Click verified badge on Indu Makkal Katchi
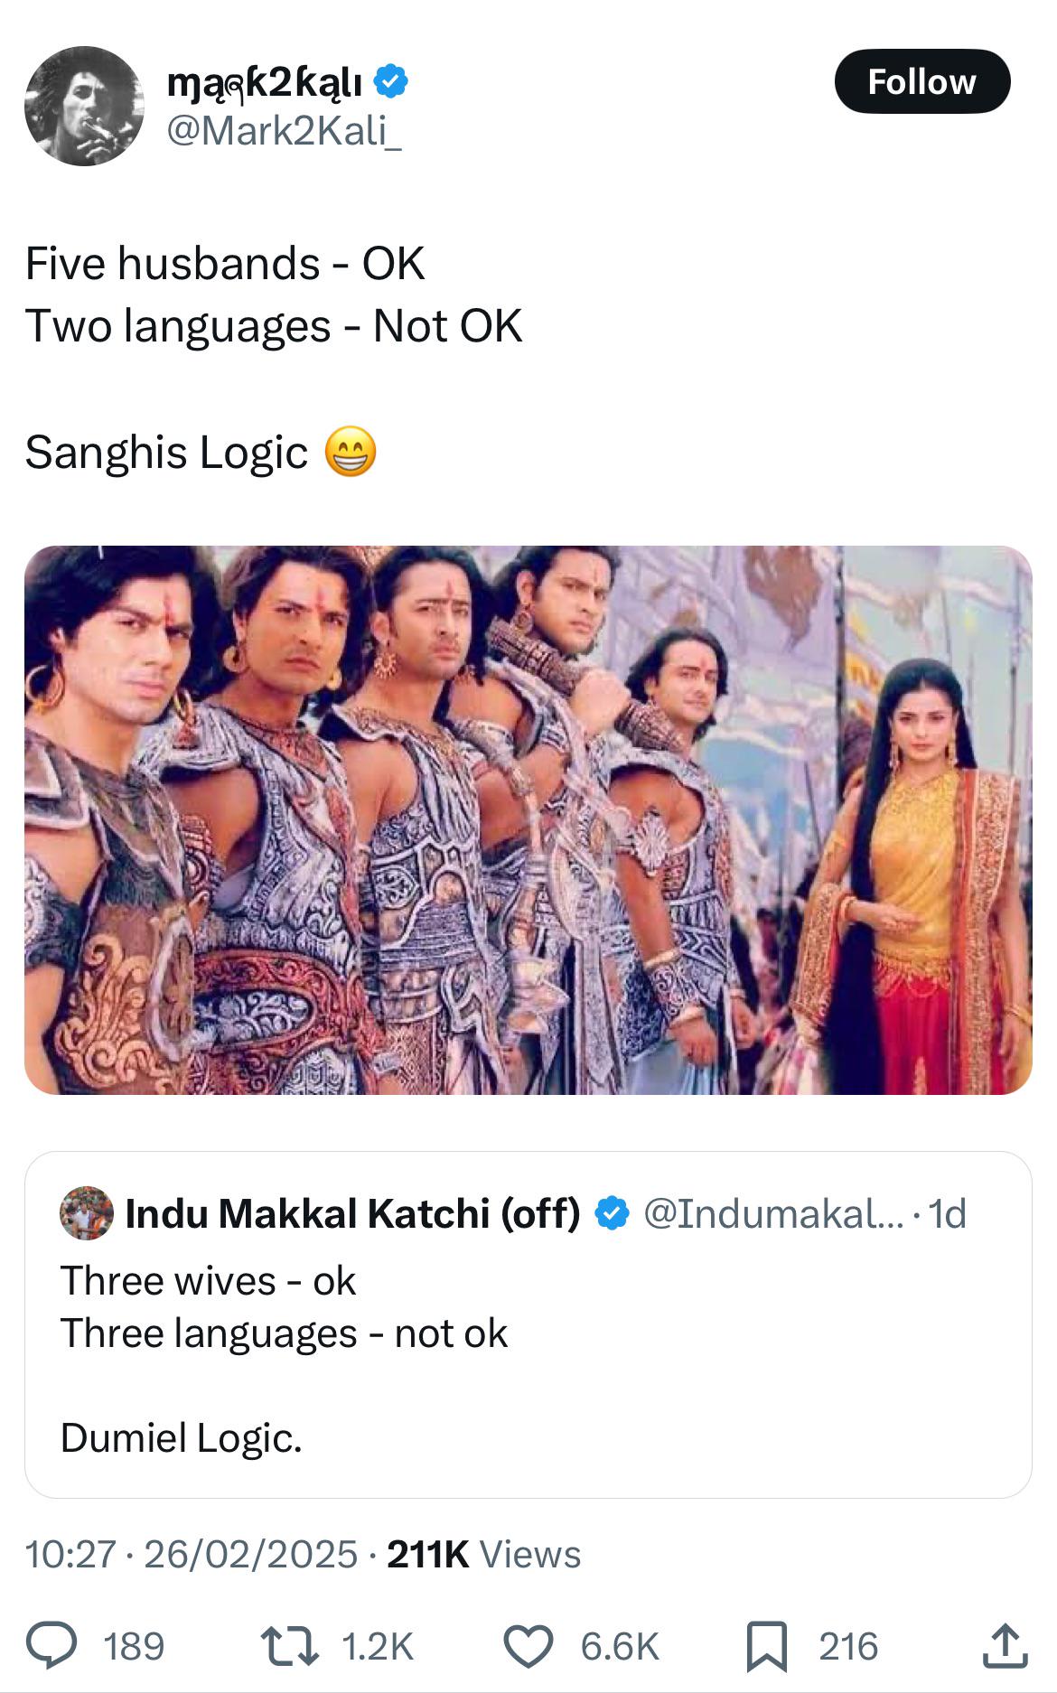1057x1693 pixels. tap(613, 1213)
